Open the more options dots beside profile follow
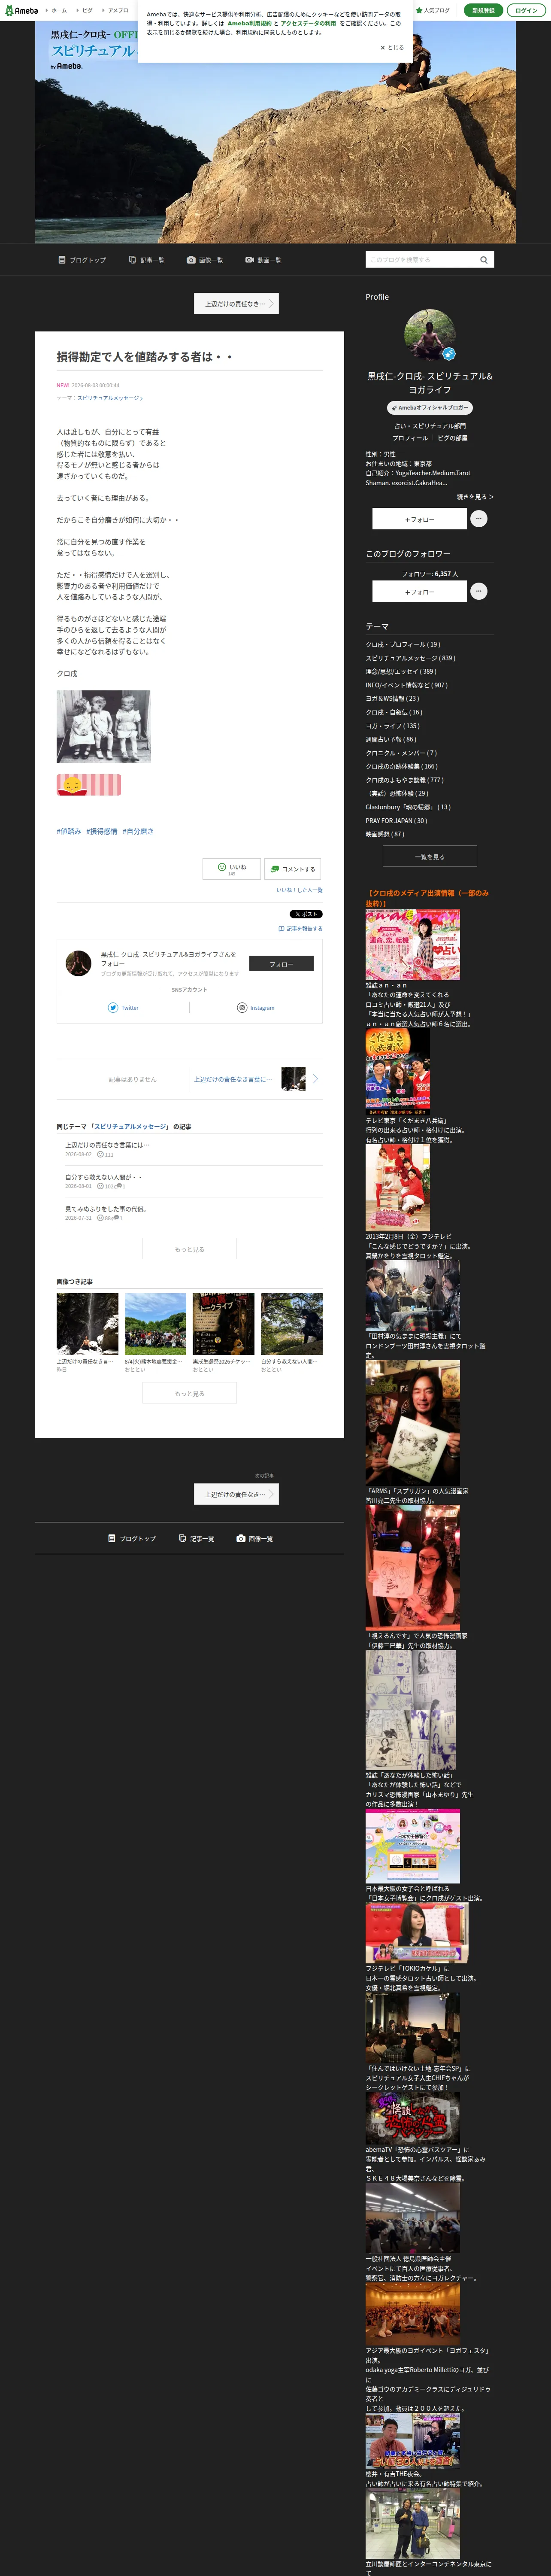The image size is (551, 2576). click(479, 519)
